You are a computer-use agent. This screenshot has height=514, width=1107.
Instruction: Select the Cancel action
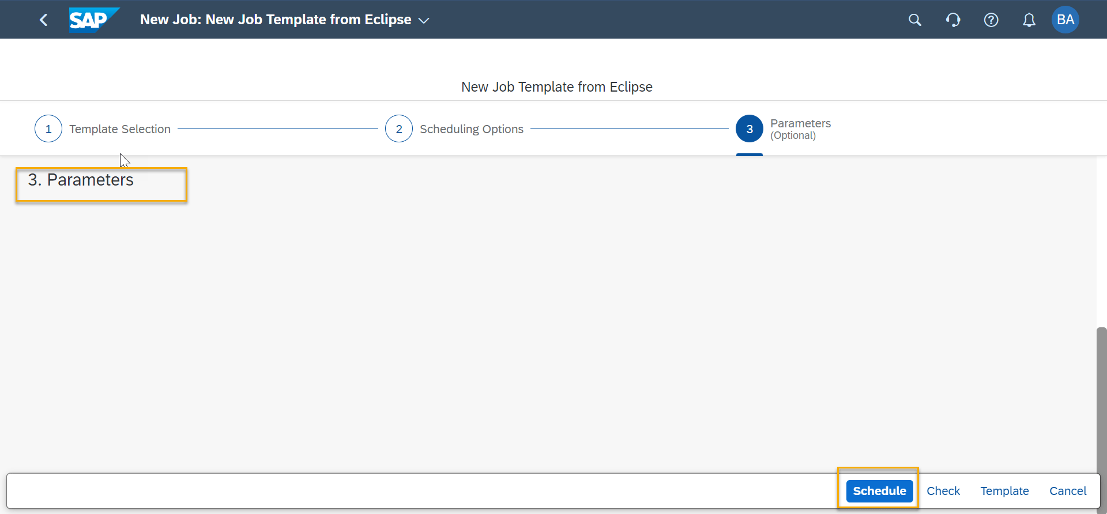pos(1067,490)
